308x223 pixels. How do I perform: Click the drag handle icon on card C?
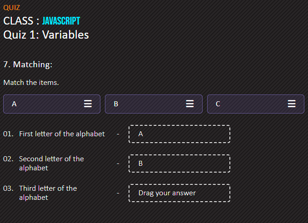pyautogui.click(x=292, y=104)
